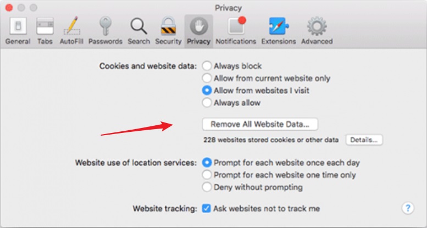Open the Advanced gear icon
The width and height of the screenshot is (427, 228).
tap(317, 26)
